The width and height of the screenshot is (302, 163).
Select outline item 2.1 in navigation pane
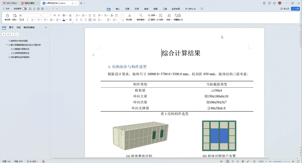click(20, 49)
